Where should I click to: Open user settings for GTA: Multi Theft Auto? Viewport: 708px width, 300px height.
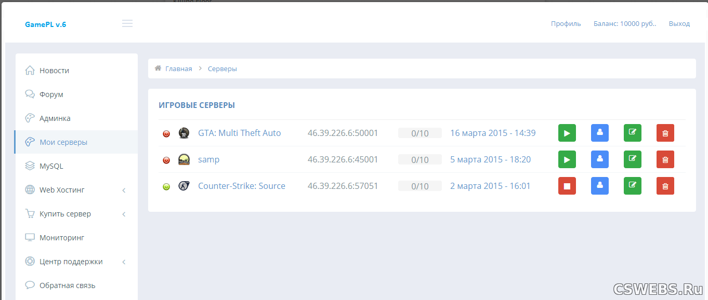click(600, 133)
